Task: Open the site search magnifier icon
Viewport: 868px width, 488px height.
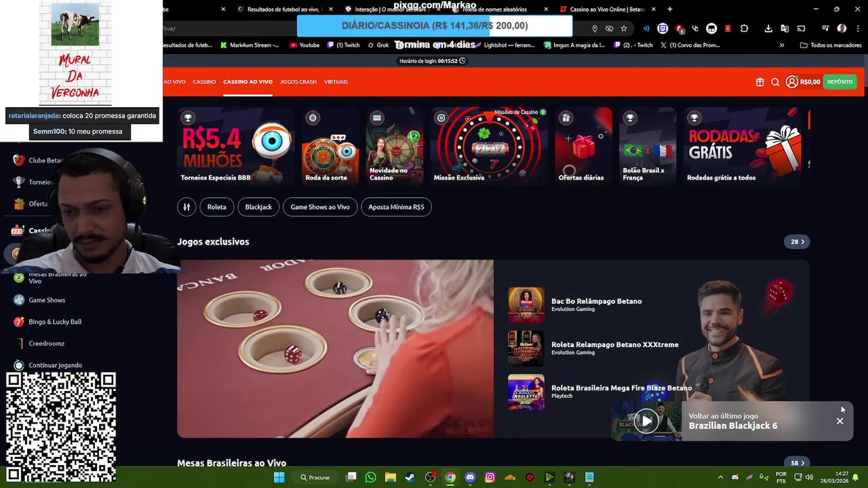Action: 775,82
